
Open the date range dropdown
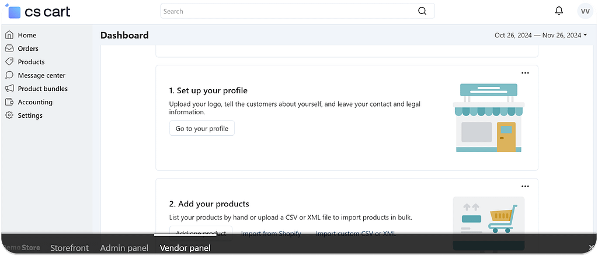[x=541, y=35]
